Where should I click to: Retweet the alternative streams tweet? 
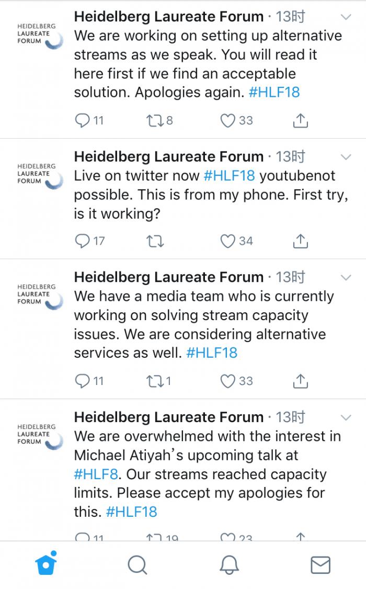155,121
